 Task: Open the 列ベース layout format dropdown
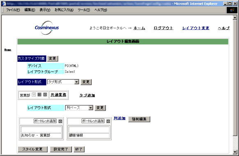(90, 108)
